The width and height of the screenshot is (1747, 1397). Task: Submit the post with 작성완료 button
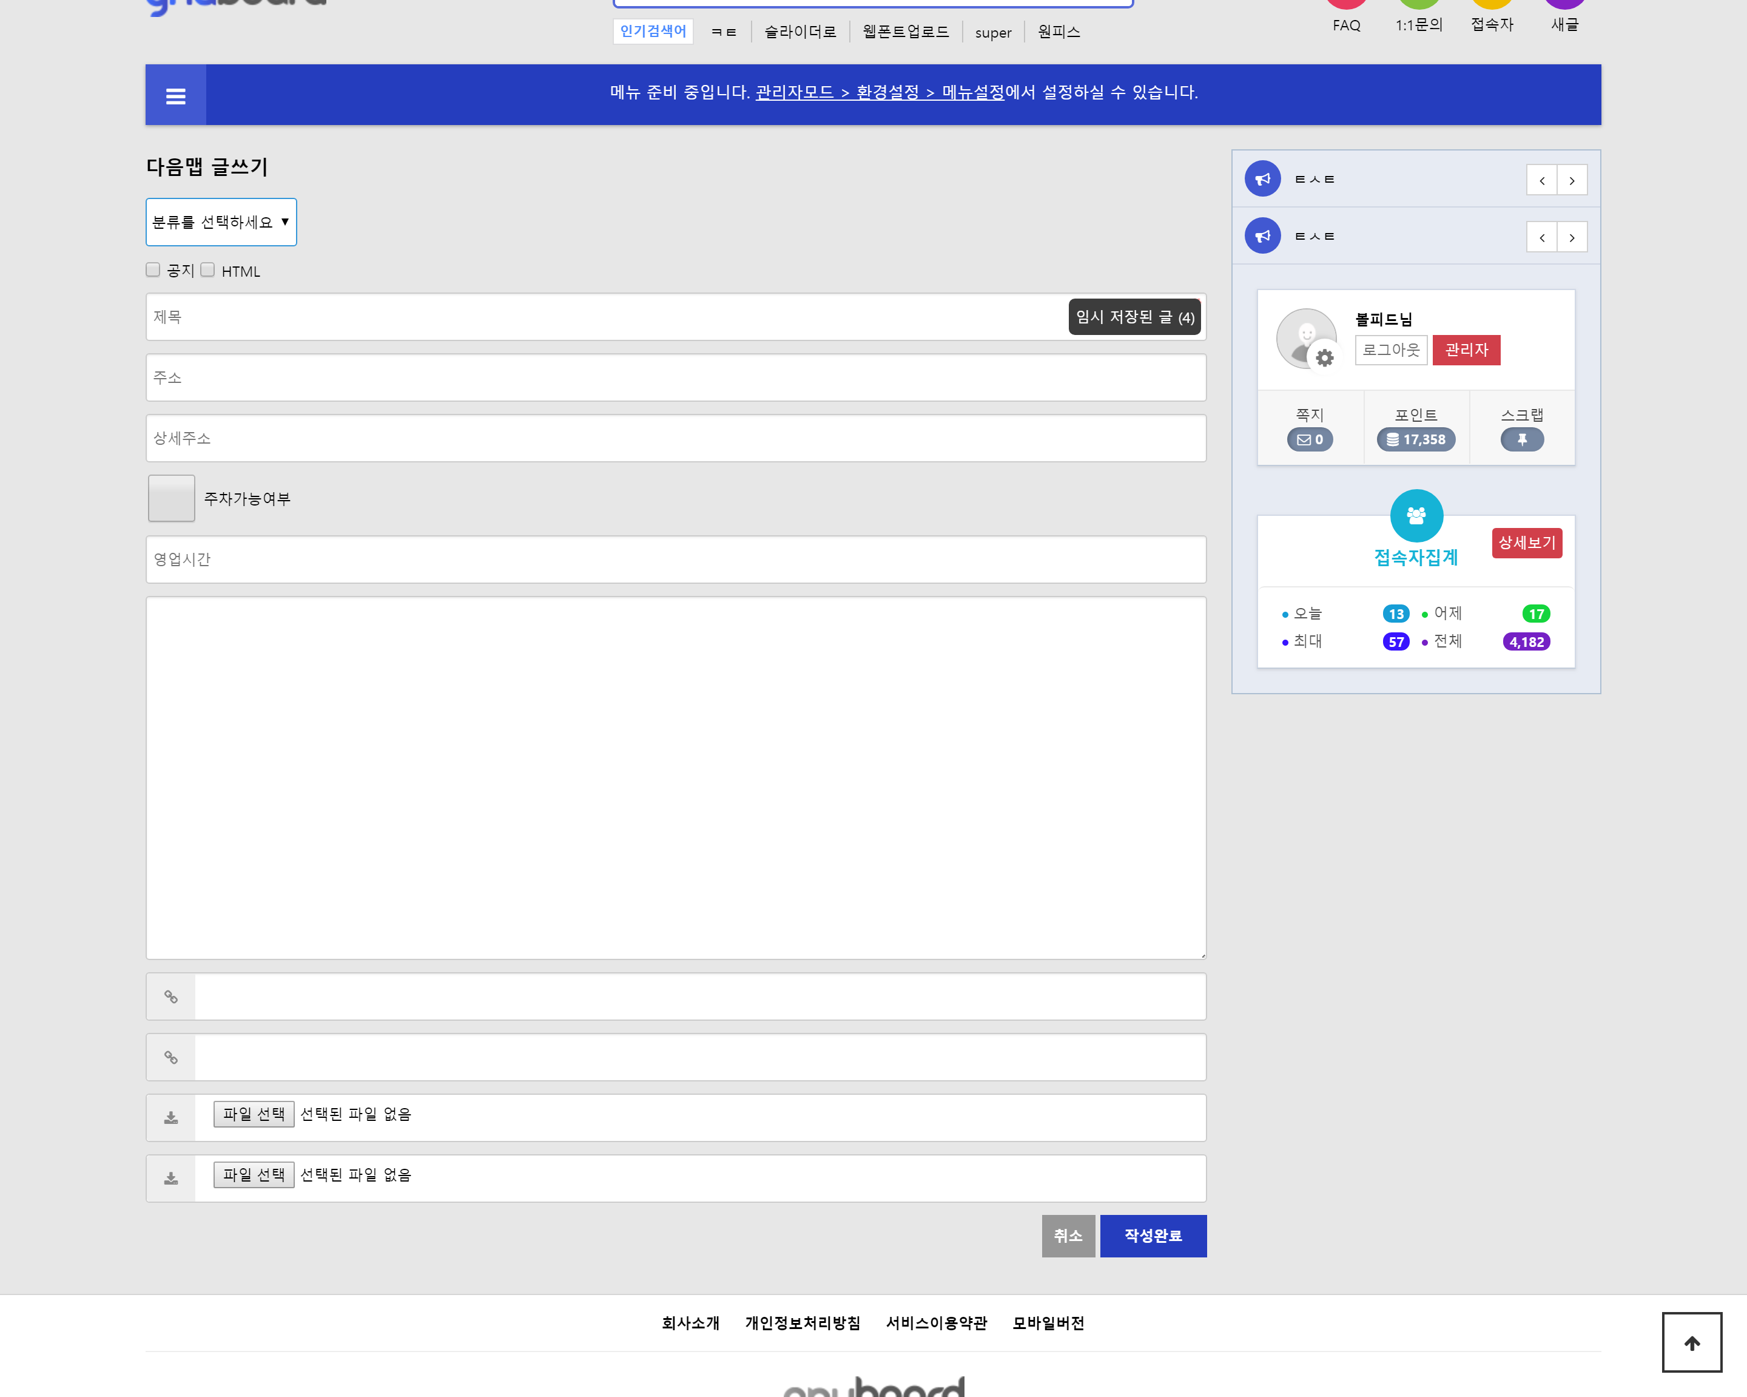pos(1153,1236)
